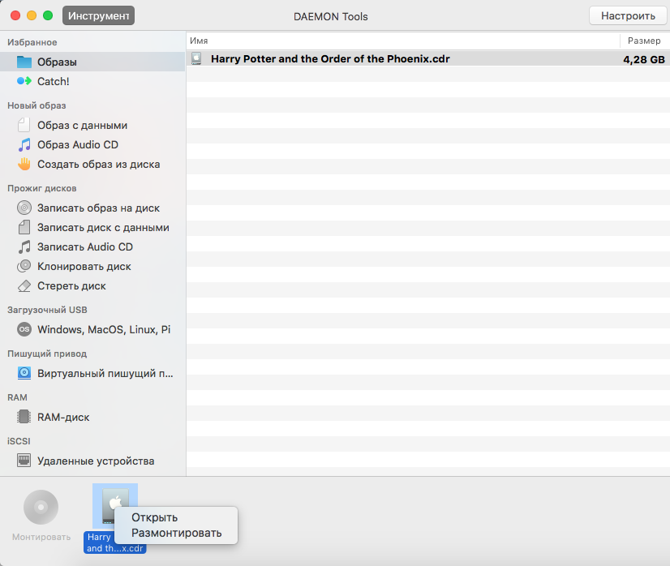Image resolution: width=670 pixels, height=566 pixels.
Task: Minimize the DAEMON Tools window
Action: 32,15
